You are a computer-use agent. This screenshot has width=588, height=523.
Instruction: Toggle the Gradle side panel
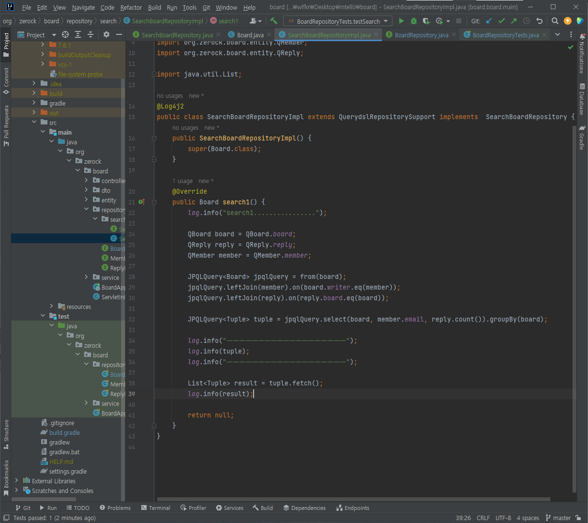click(582, 138)
